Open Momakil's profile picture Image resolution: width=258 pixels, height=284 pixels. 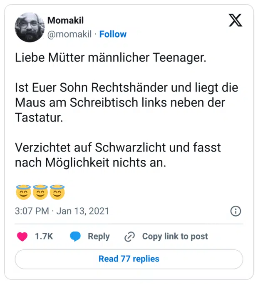(29, 27)
